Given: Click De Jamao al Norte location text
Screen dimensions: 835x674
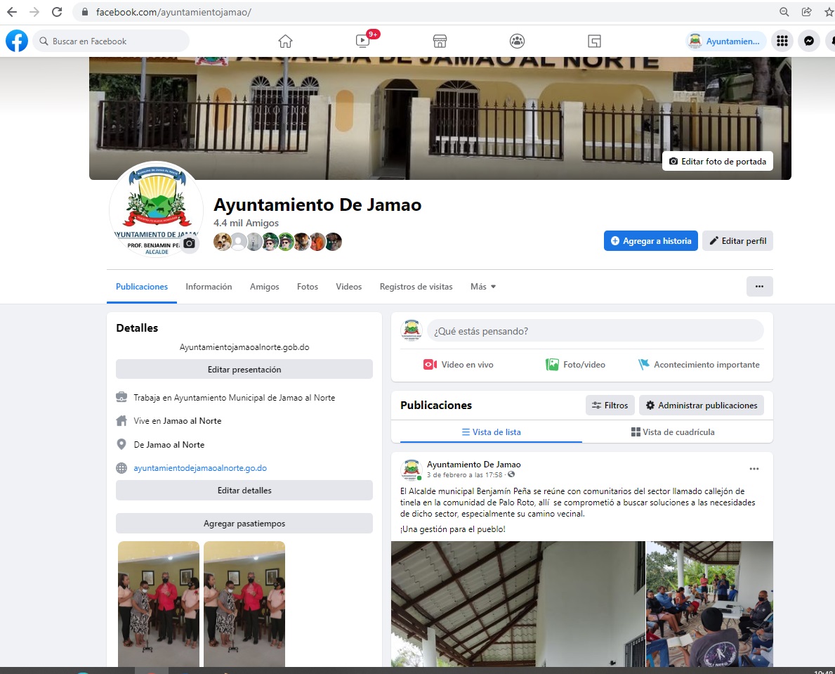Looking at the screenshot, I should pos(169,444).
